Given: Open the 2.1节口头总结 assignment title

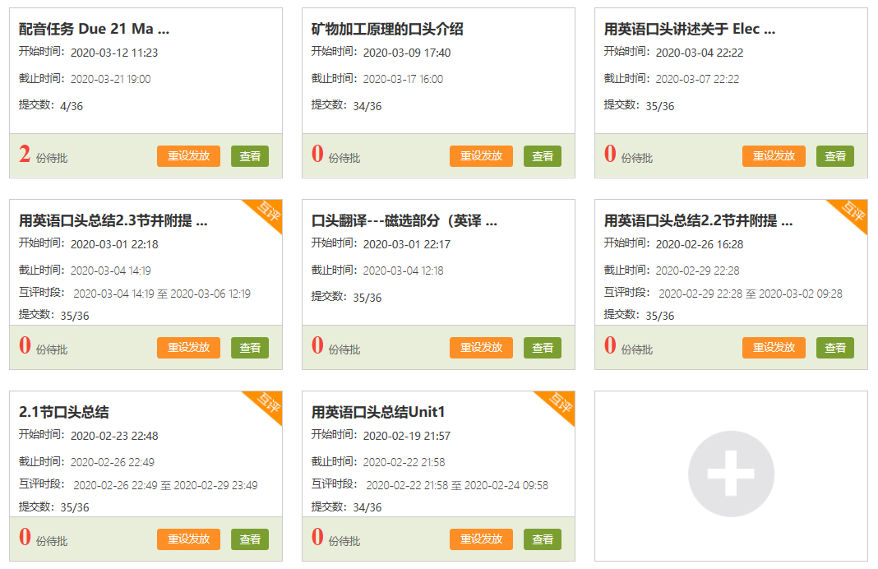Looking at the screenshot, I should (x=64, y=412).
